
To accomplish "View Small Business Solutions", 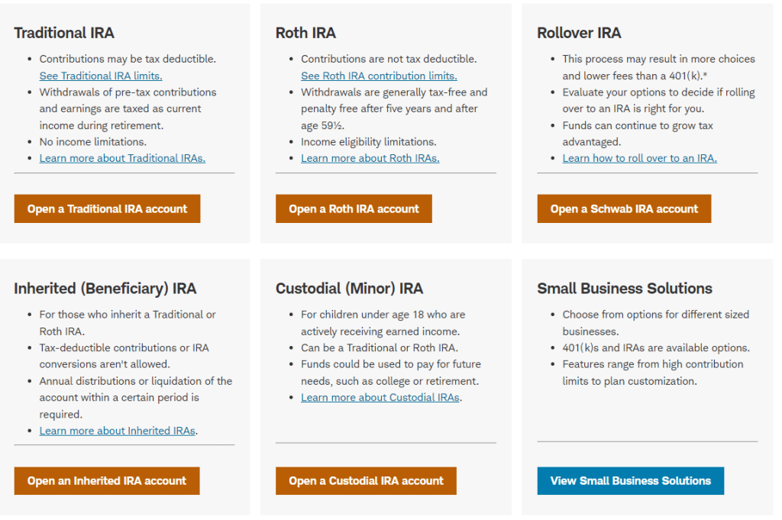I will [630, 480].
